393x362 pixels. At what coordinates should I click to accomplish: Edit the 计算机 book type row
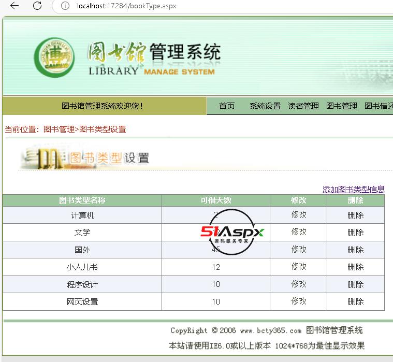(299, 215)
